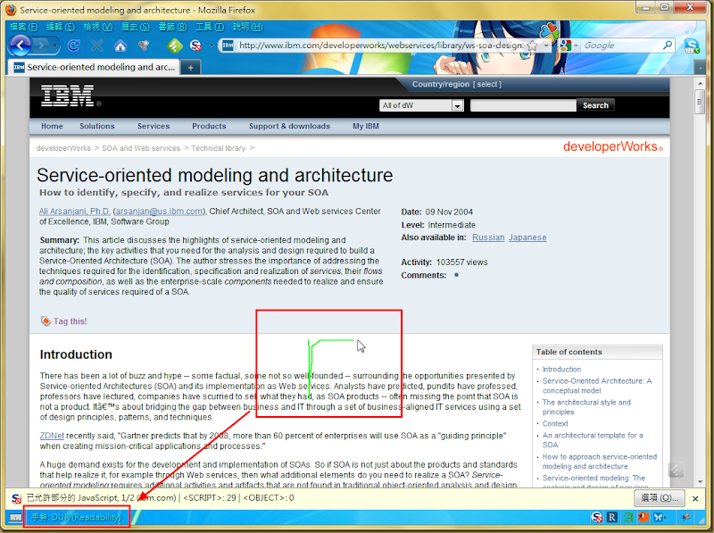Open Introduction in the Table of contents
714x533 pixels.
click(561, 370)
